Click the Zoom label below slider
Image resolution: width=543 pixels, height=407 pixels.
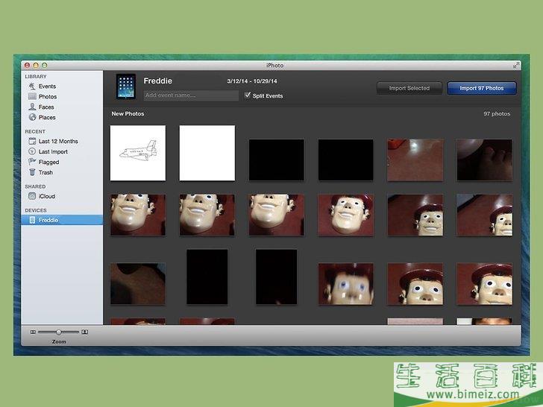coord(59,341)
